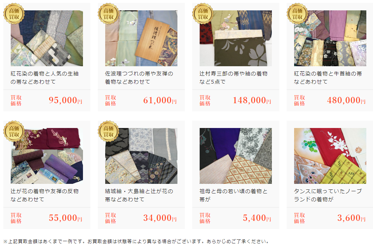View the 紅花染と牛首紬 kimono photo
Screen dimensions: 373x246
click(x=330, y=38)
